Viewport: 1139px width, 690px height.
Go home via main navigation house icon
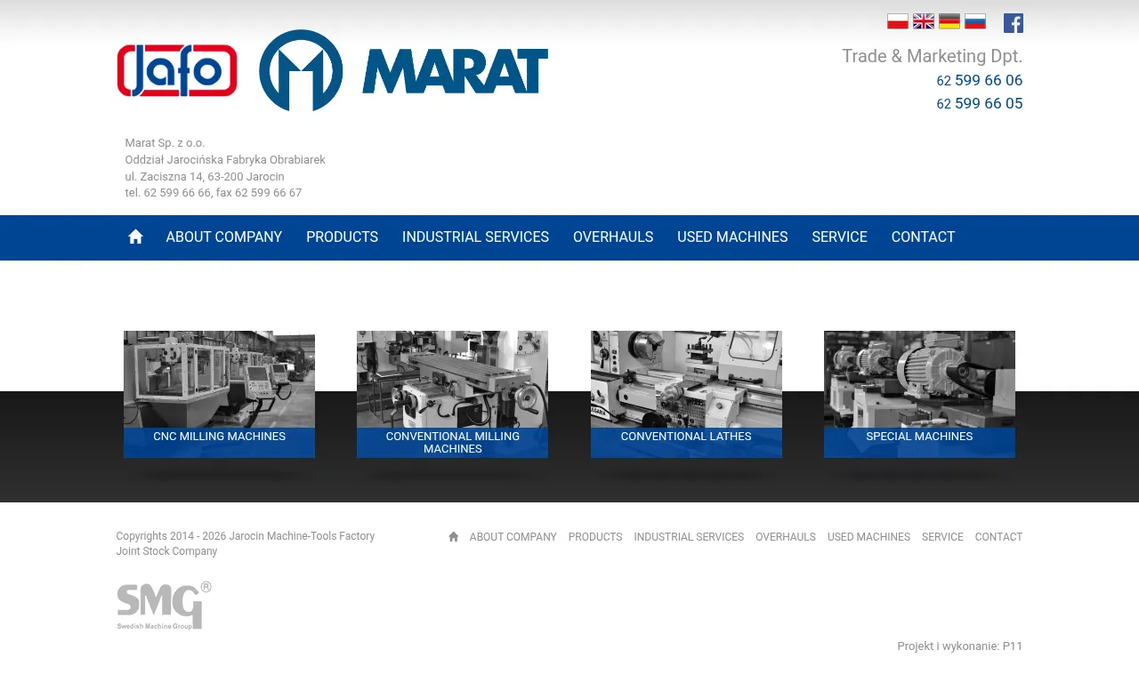pyautogui.click(x=135, y=237)
